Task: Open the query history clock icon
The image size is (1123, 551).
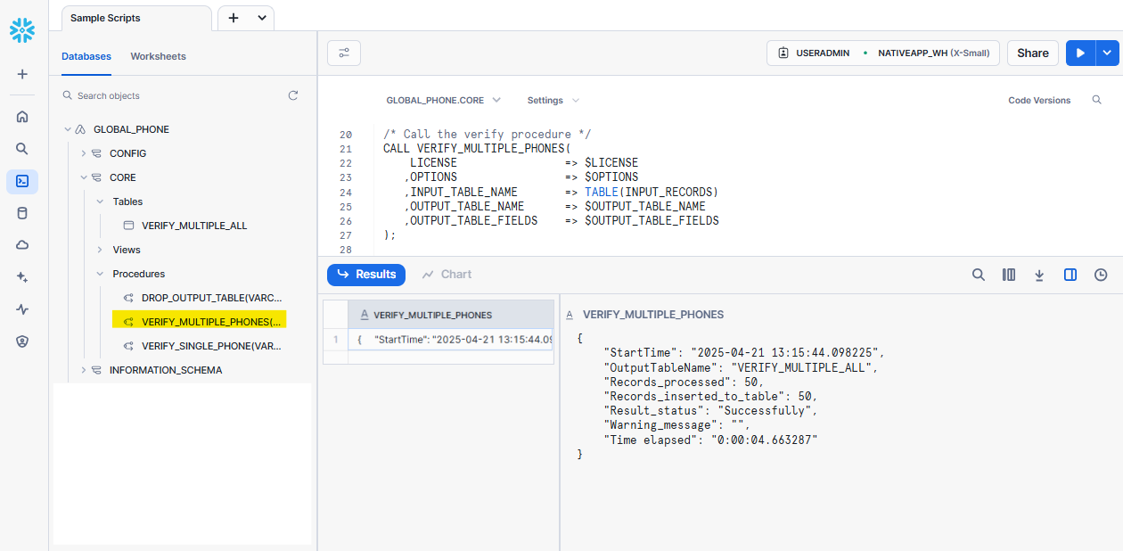Action: click(x=1101, y=275)
